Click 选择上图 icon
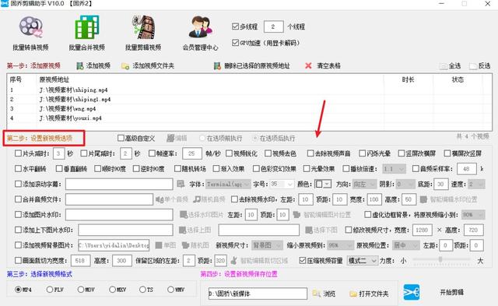The image size is (498, 306). (182, 230)
